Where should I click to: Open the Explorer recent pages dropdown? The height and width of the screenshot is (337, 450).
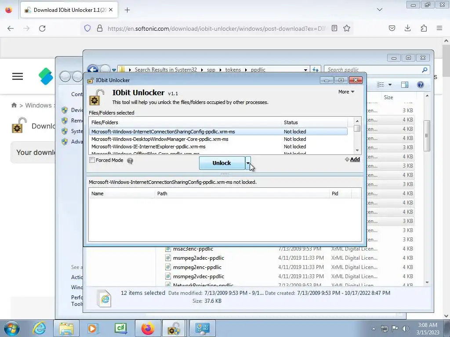tap(114, 70)
